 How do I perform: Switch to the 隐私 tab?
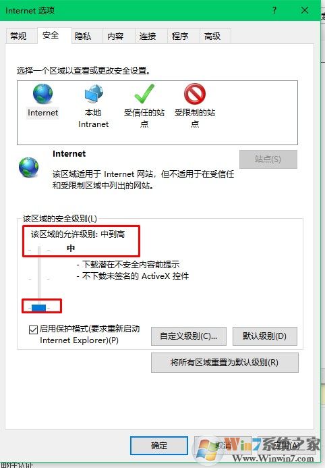click(83, 36)
